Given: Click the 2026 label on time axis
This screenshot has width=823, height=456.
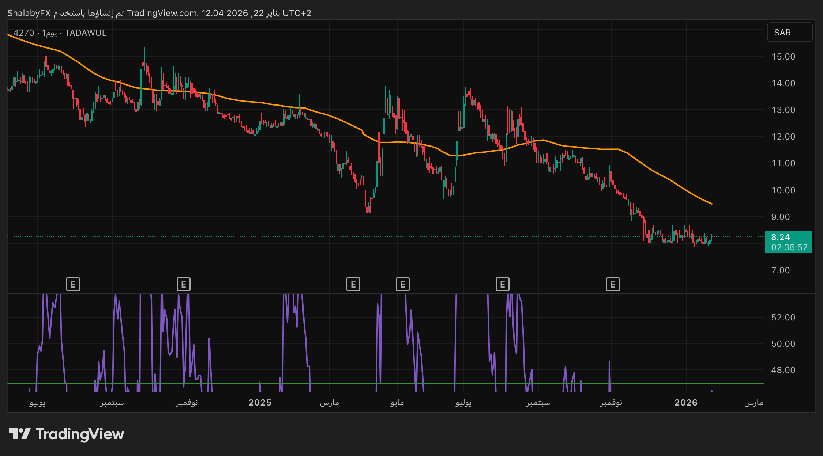Looking at the screenshot, I should [686, 403].
